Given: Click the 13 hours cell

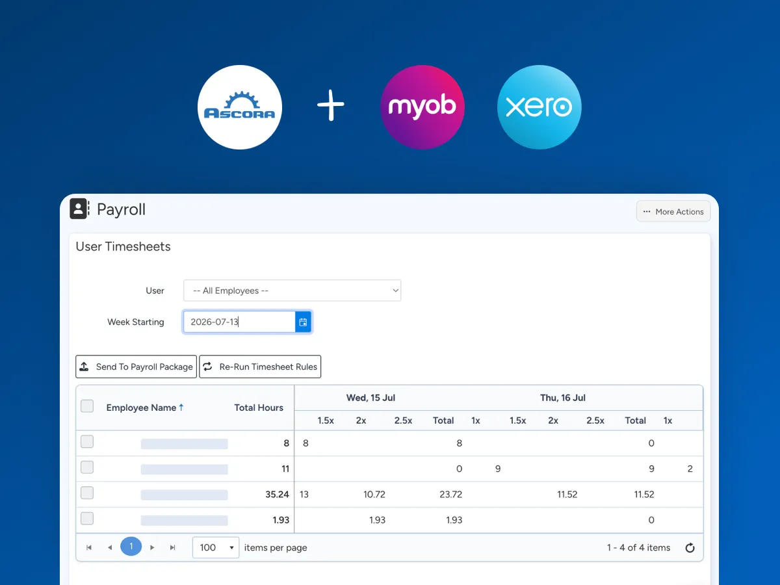Looking at the screenshot, I should tap(304, 495).
